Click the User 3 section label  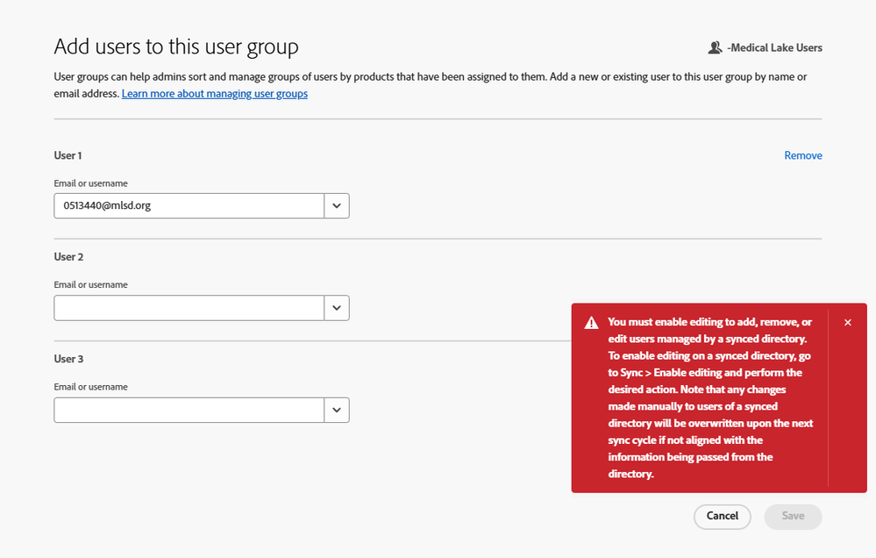pos(68,359)
